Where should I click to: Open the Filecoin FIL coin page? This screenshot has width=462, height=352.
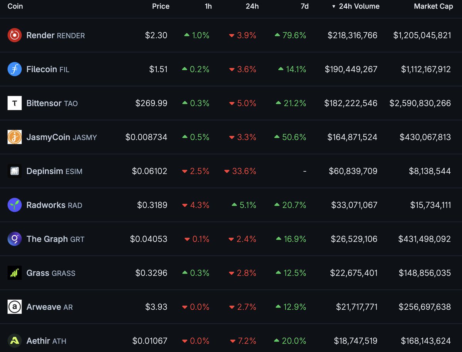point(48,69)
